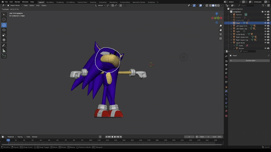Open the Render menu

coord(17,2)
